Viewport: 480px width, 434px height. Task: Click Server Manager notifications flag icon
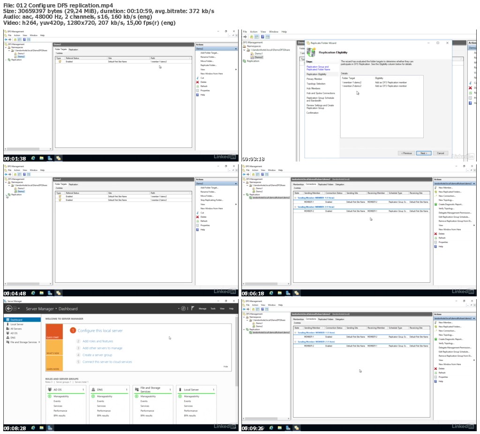point(193,309)
